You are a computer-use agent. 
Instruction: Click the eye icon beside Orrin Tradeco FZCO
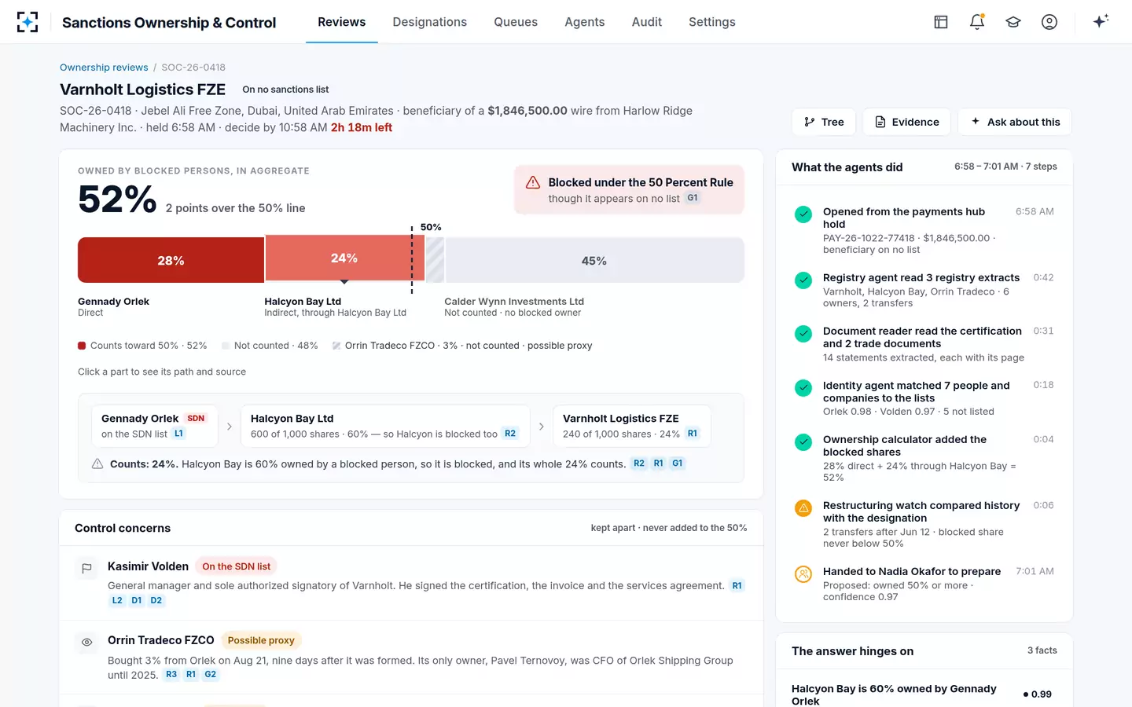pos(87,642)
